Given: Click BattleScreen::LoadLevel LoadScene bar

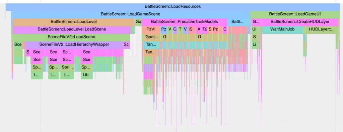Looking at the screenshot, I should [72, 29].
